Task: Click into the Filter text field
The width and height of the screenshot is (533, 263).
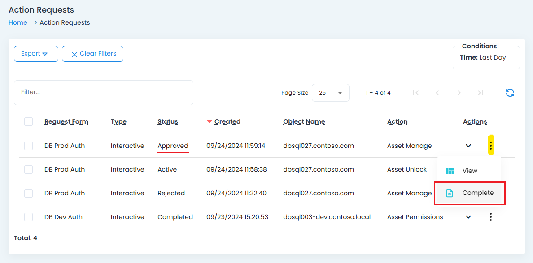Action: pos(103,92)
